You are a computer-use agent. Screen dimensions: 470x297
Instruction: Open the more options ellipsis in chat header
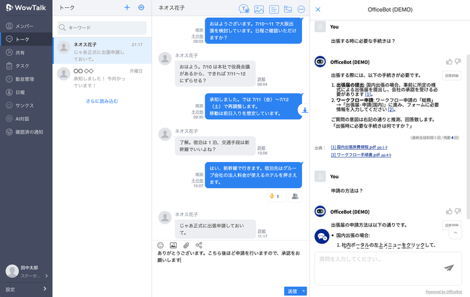pos(301,9)
